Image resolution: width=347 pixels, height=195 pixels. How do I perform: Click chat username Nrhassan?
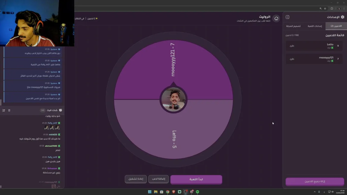(x=52, y=168)
